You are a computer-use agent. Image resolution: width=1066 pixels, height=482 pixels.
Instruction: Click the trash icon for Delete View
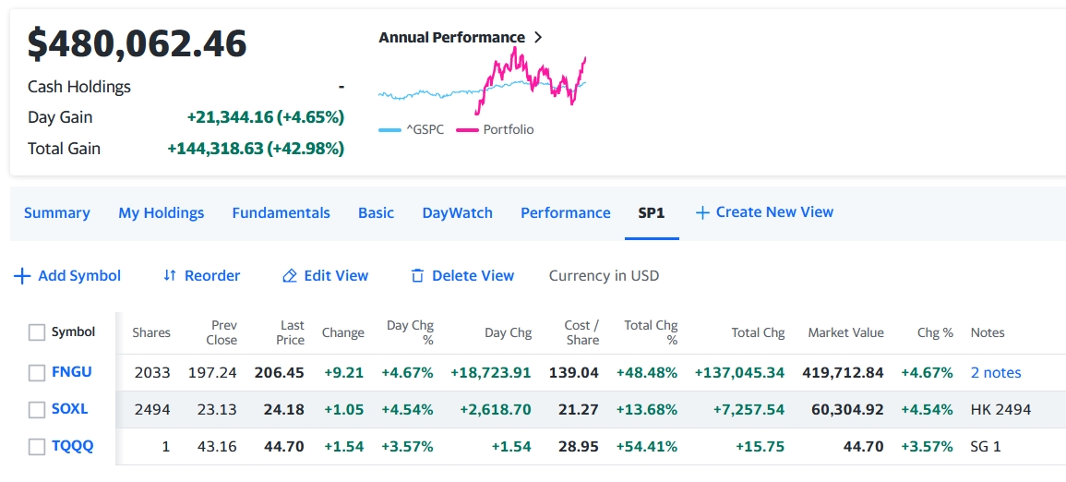coord(417,276)
